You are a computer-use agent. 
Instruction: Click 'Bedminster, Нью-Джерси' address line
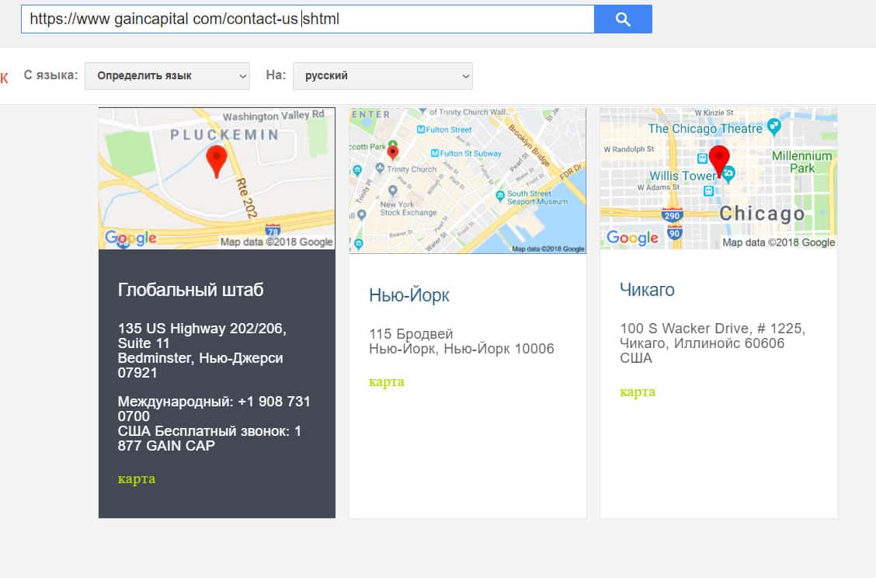click(200, 358)
